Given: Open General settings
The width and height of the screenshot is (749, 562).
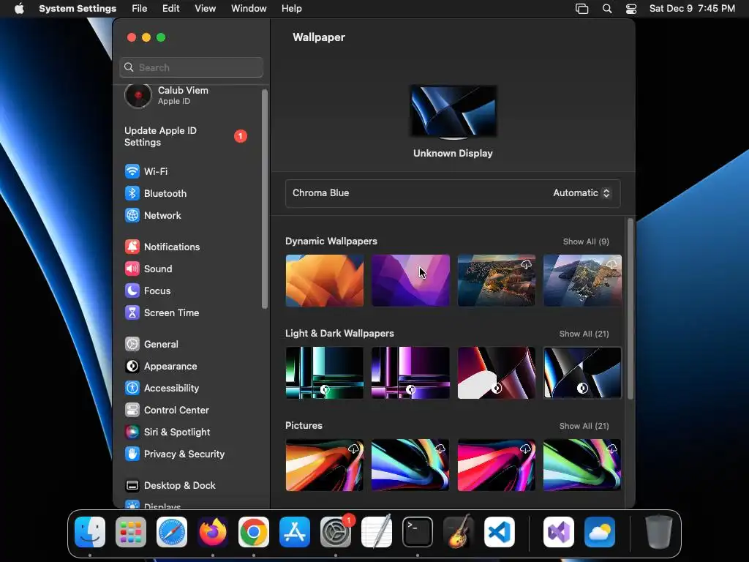Looking at the screenshot, I should coord(151,344).
